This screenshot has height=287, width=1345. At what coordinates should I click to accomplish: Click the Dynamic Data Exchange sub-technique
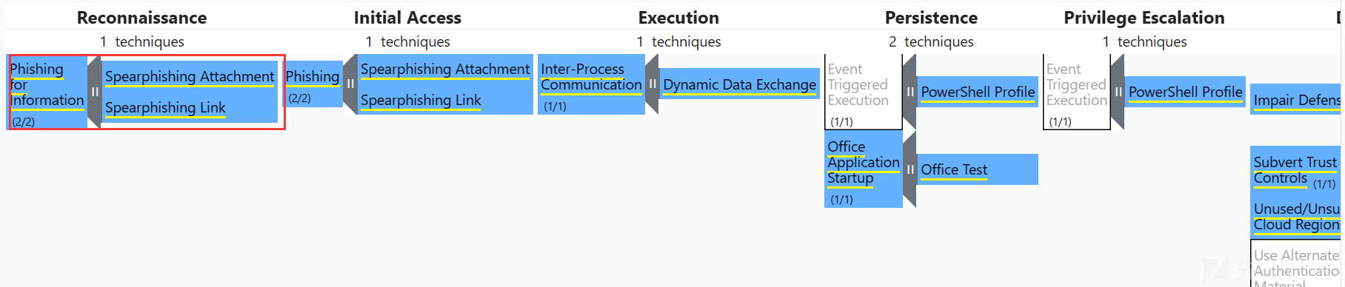(x=739, y=84)
